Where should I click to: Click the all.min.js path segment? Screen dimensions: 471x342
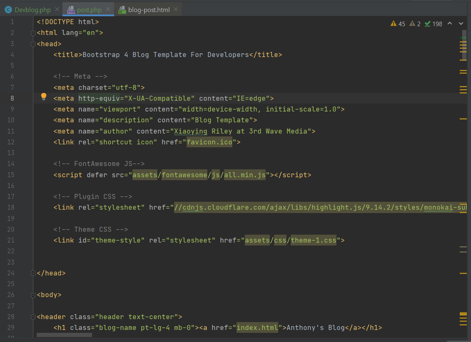pos(245,175)
